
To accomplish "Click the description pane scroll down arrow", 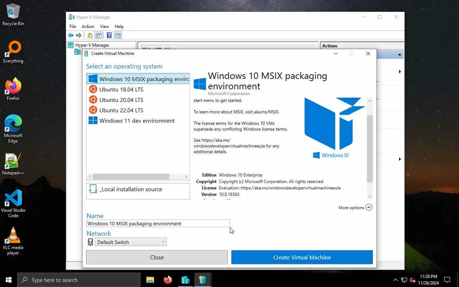I will [370, 197].
